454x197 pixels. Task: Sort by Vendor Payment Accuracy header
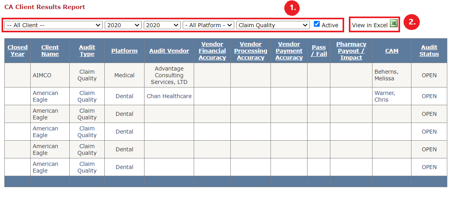289,51
